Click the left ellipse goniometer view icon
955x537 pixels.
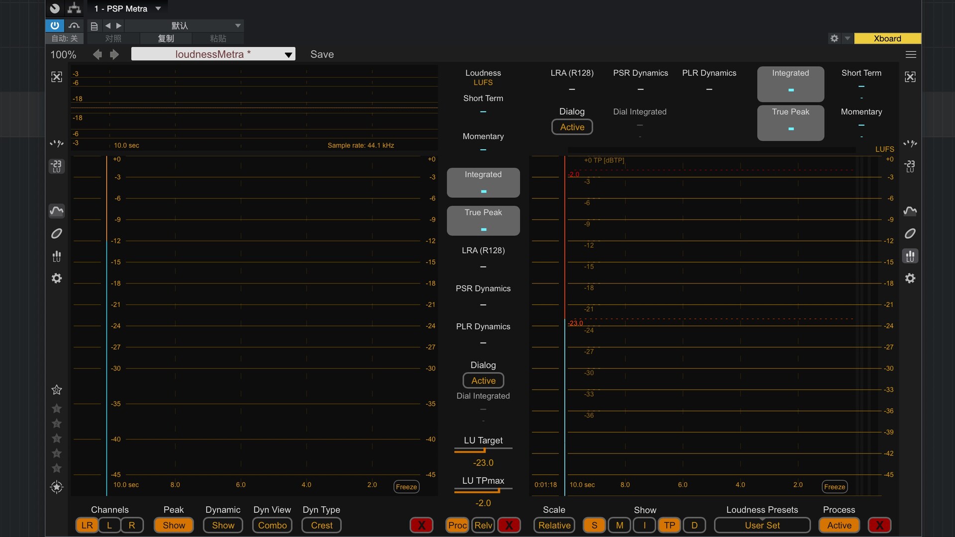click(57, 234)
